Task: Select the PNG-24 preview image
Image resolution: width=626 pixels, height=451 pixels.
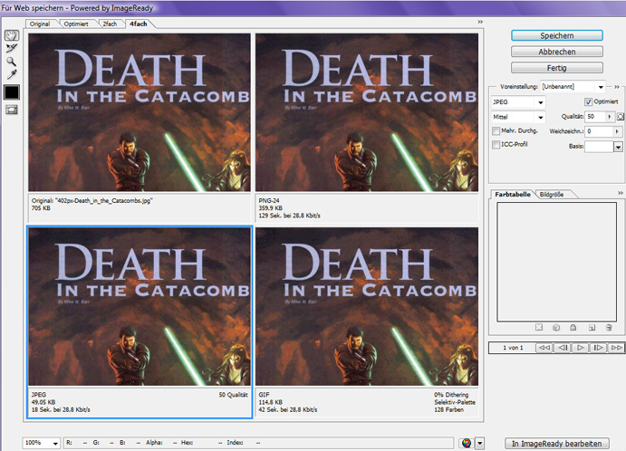Action: click(x=367, y=112)
